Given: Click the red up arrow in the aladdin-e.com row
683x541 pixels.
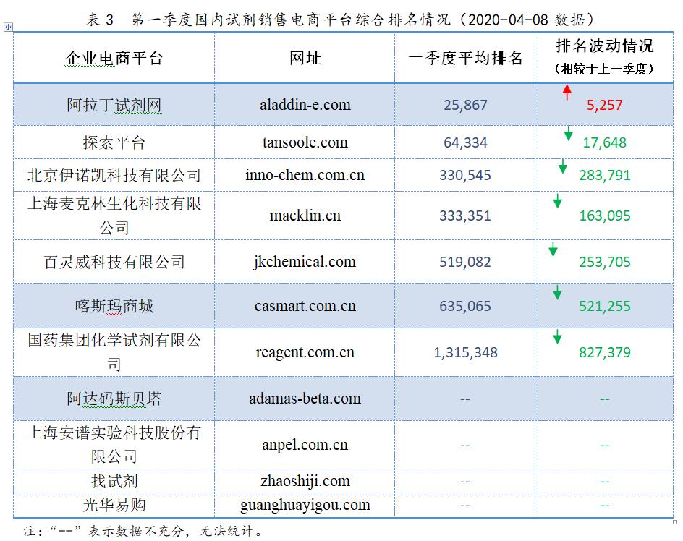Looking at the screenshot, I should (567, 92).
